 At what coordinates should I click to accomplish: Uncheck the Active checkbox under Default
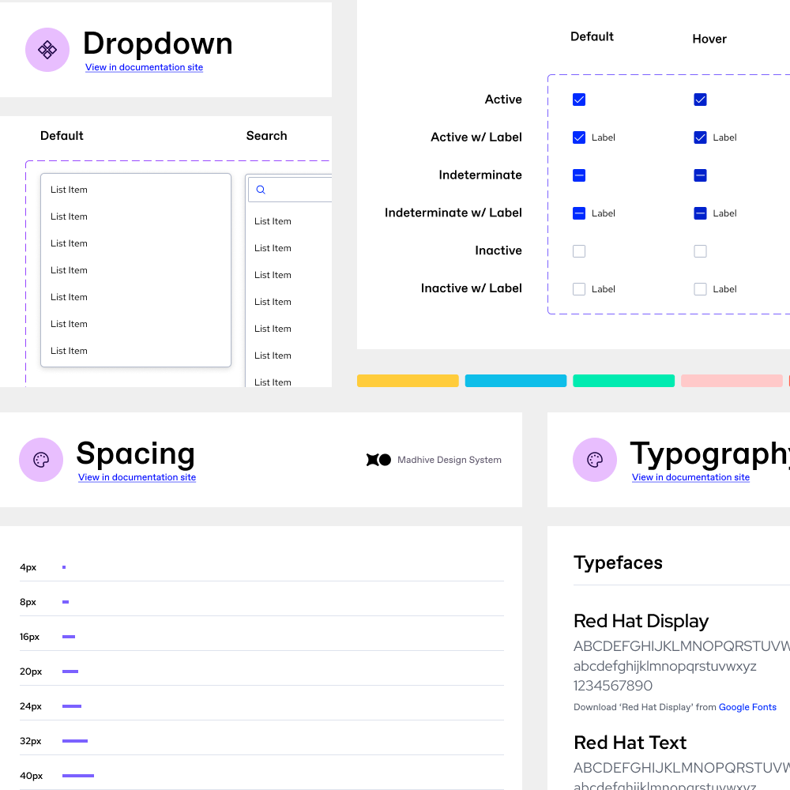579,100
